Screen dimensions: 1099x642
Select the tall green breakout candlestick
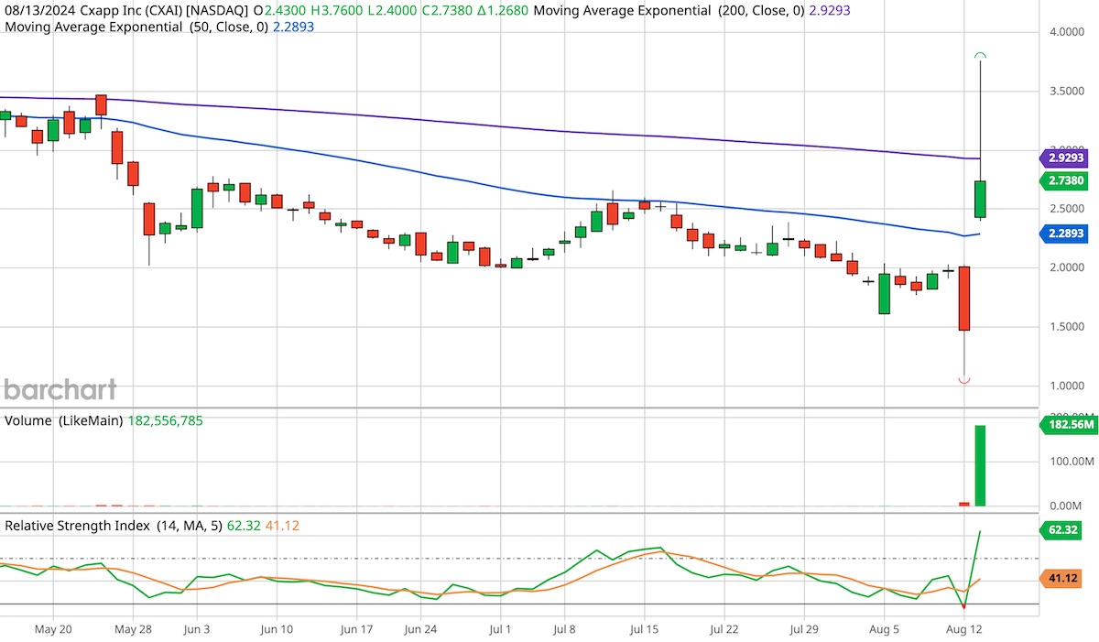[x=980, y=197]
